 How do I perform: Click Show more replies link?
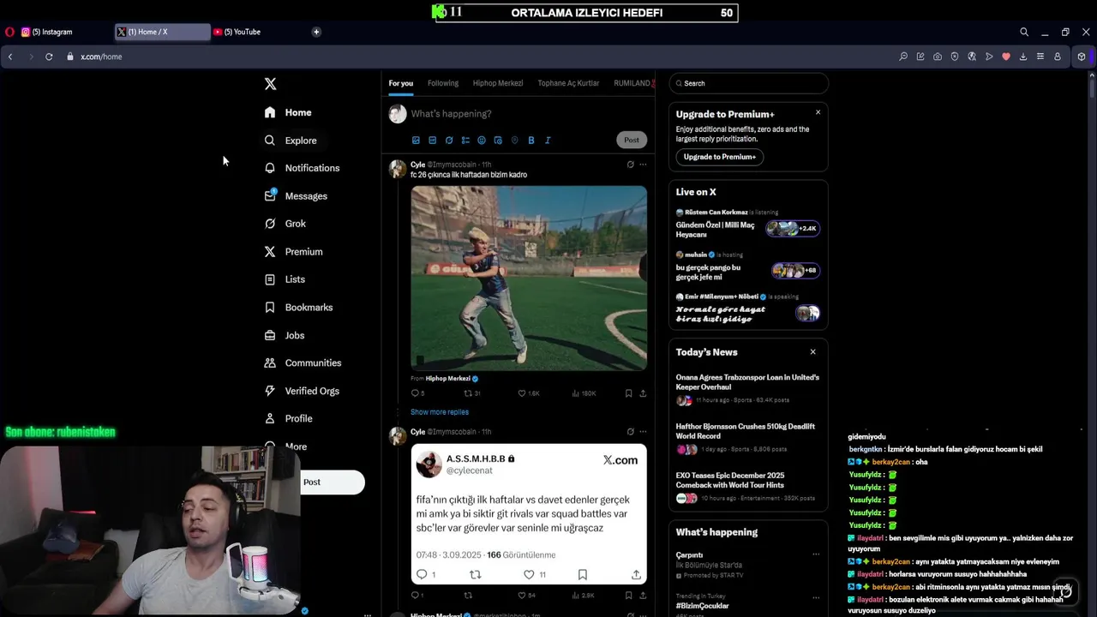[x=440, y=412]
